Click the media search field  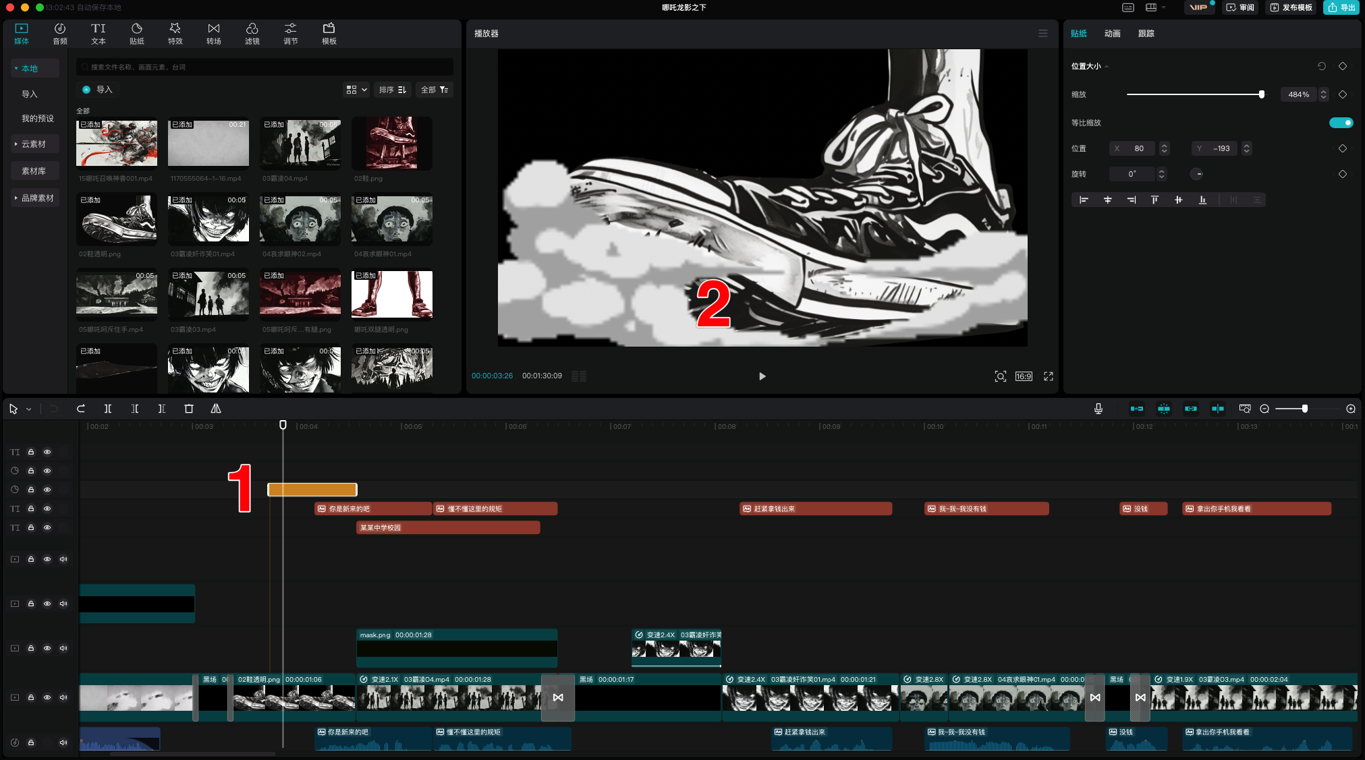click(x=264, y=67)
